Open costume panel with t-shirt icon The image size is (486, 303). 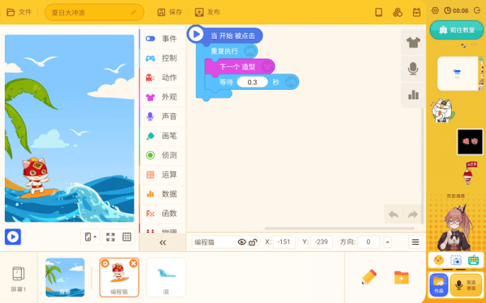[x=413, y=42]
